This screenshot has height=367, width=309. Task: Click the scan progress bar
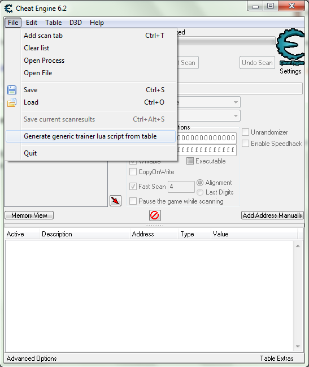(227, 41)
